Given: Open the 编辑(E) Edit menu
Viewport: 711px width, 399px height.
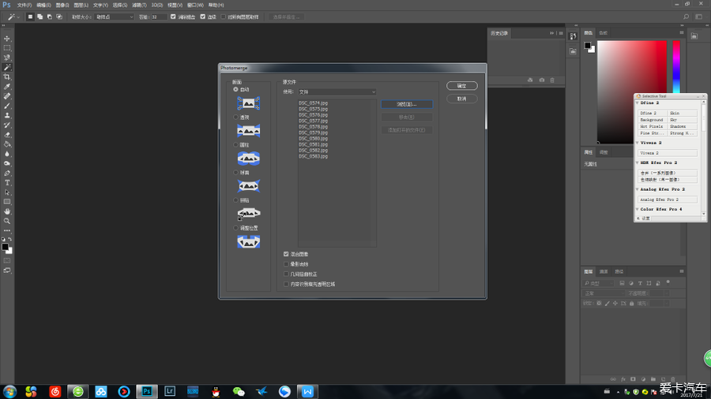Looking at the screenshot, I should coord(43,5).
